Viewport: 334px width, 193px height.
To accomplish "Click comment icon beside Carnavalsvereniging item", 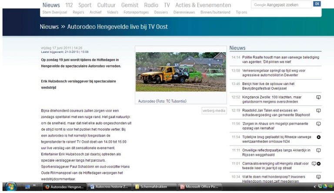I will 314,164.
